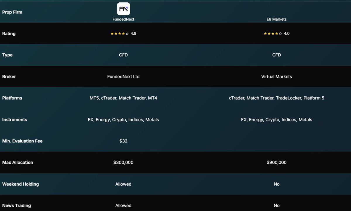Image resolution: width=351 pixels, height=211 pixels.
Task: Toggle Weekend Holding for FundedNext
Action: tap(123, 184)
